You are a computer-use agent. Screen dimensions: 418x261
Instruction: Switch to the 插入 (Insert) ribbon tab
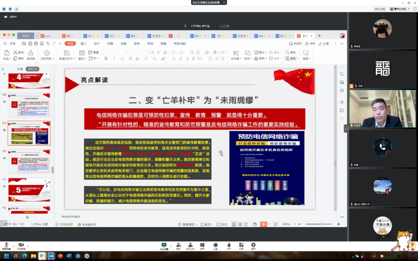coord(83,44)
